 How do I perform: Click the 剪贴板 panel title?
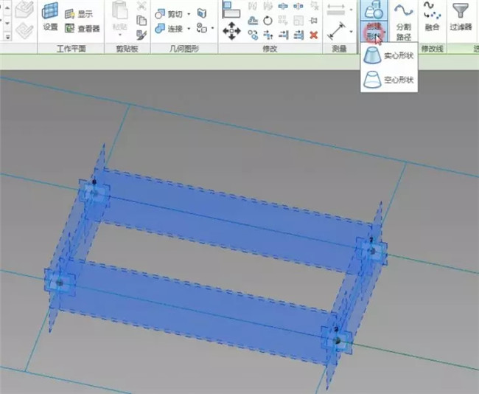[127, 49]
